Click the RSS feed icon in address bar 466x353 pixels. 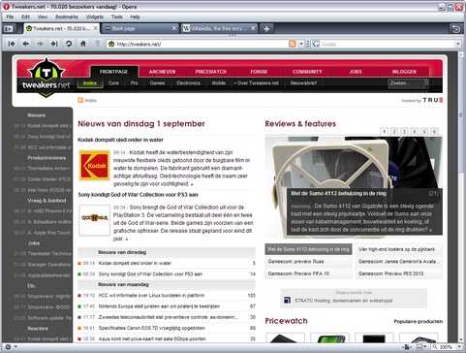(293, 44)
